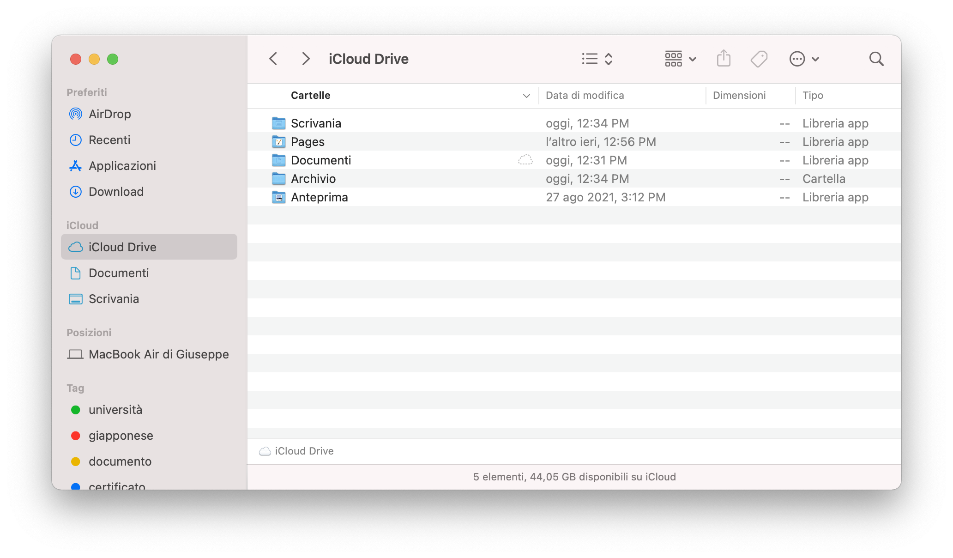The image size is (953, 558).
Task: Sort by Data di modifica column
Action: (x=585, y=96)
